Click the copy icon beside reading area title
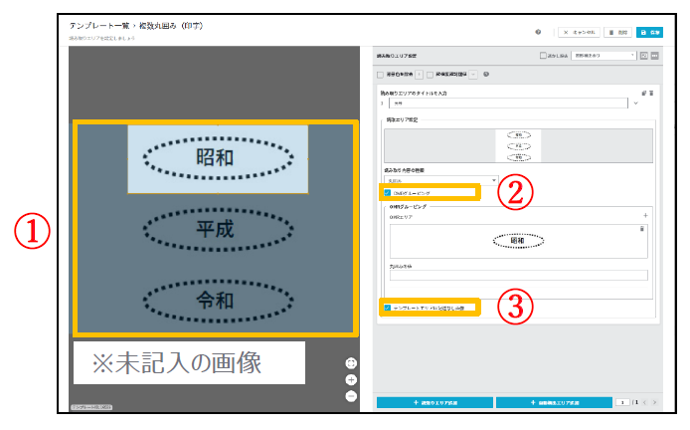The height and width of the screenshot is (430, 690). pos(643,92)
